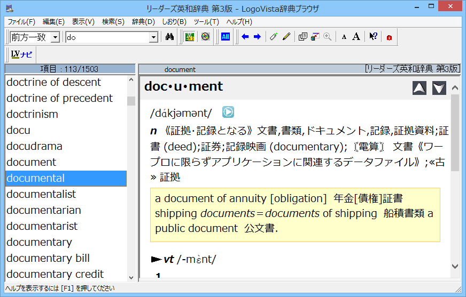Select doctrine of precedent in word list
The image size is (466, 297).
66,98
